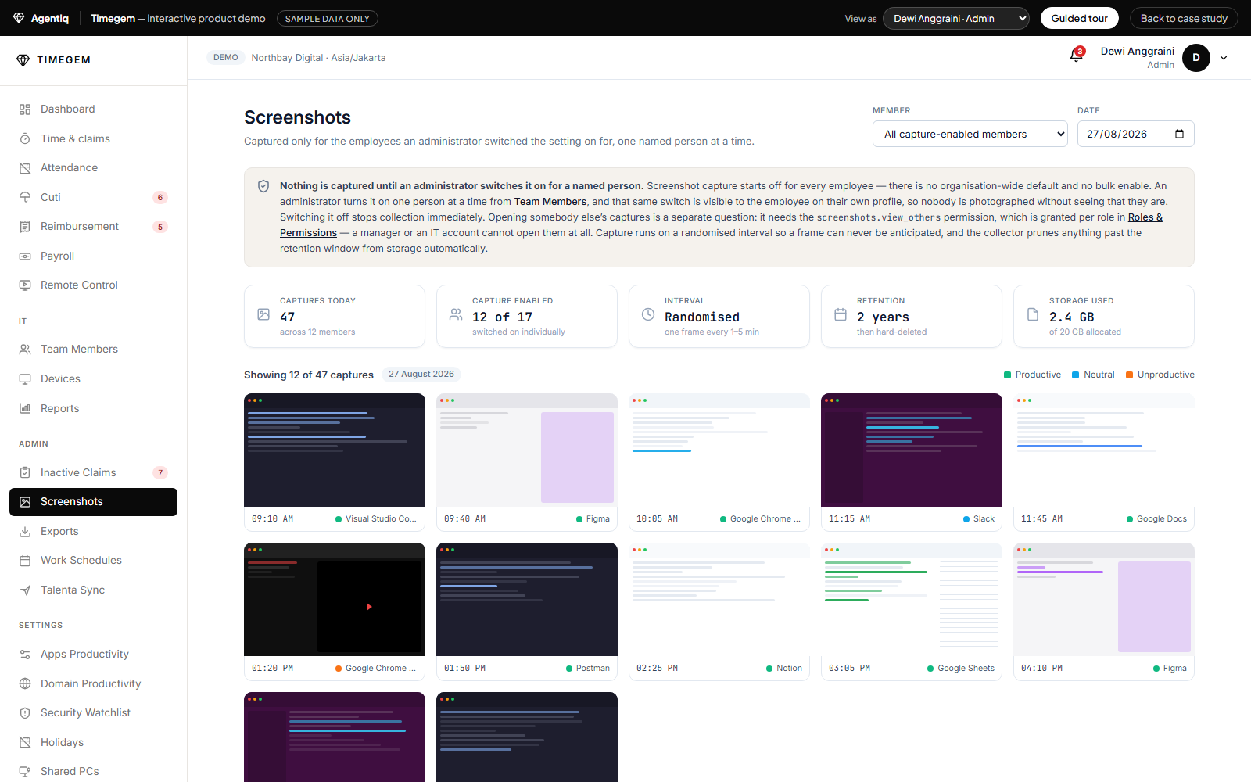Click the date field showing 27/08/2026
1251x782 pixels.
pos(1135,134)
